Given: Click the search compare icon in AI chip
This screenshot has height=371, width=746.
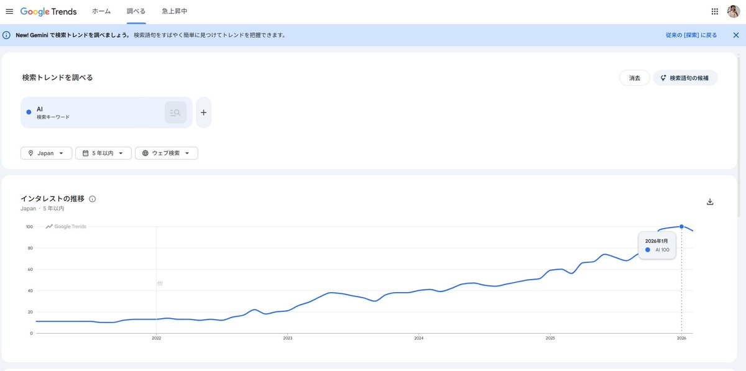Looking at the screenshot, I should point(175,112).
